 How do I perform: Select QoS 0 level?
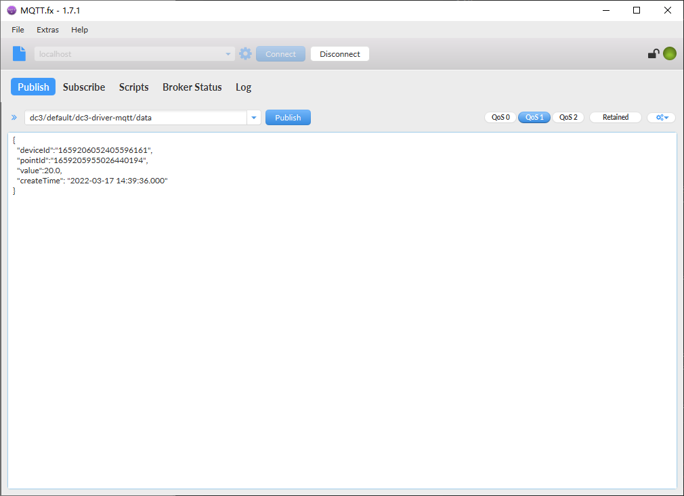pos(500,118)
